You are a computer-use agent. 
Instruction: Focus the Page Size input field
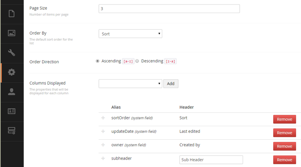click(x=169, y=8)
